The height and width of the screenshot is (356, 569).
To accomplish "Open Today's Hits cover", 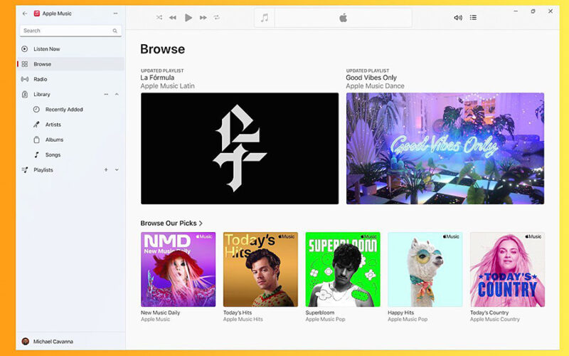I will tap(260, 270).
